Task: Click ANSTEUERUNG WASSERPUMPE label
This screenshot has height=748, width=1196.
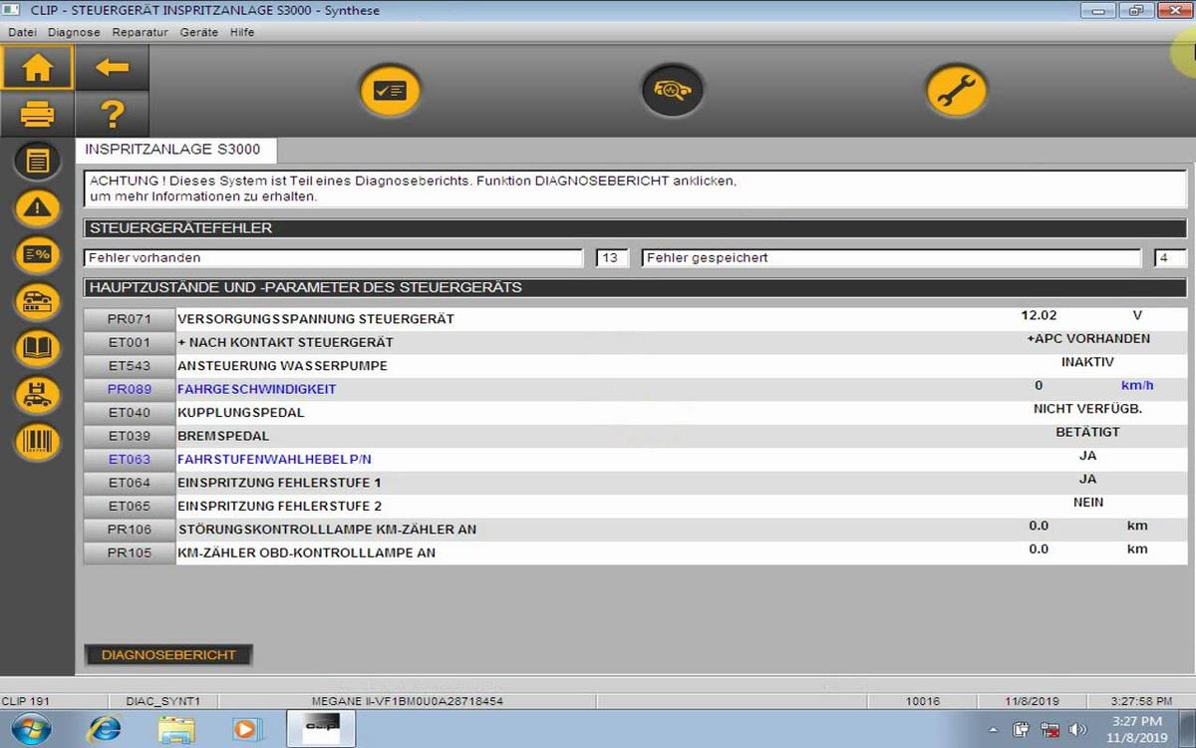Action: click(x=282, y=366)
